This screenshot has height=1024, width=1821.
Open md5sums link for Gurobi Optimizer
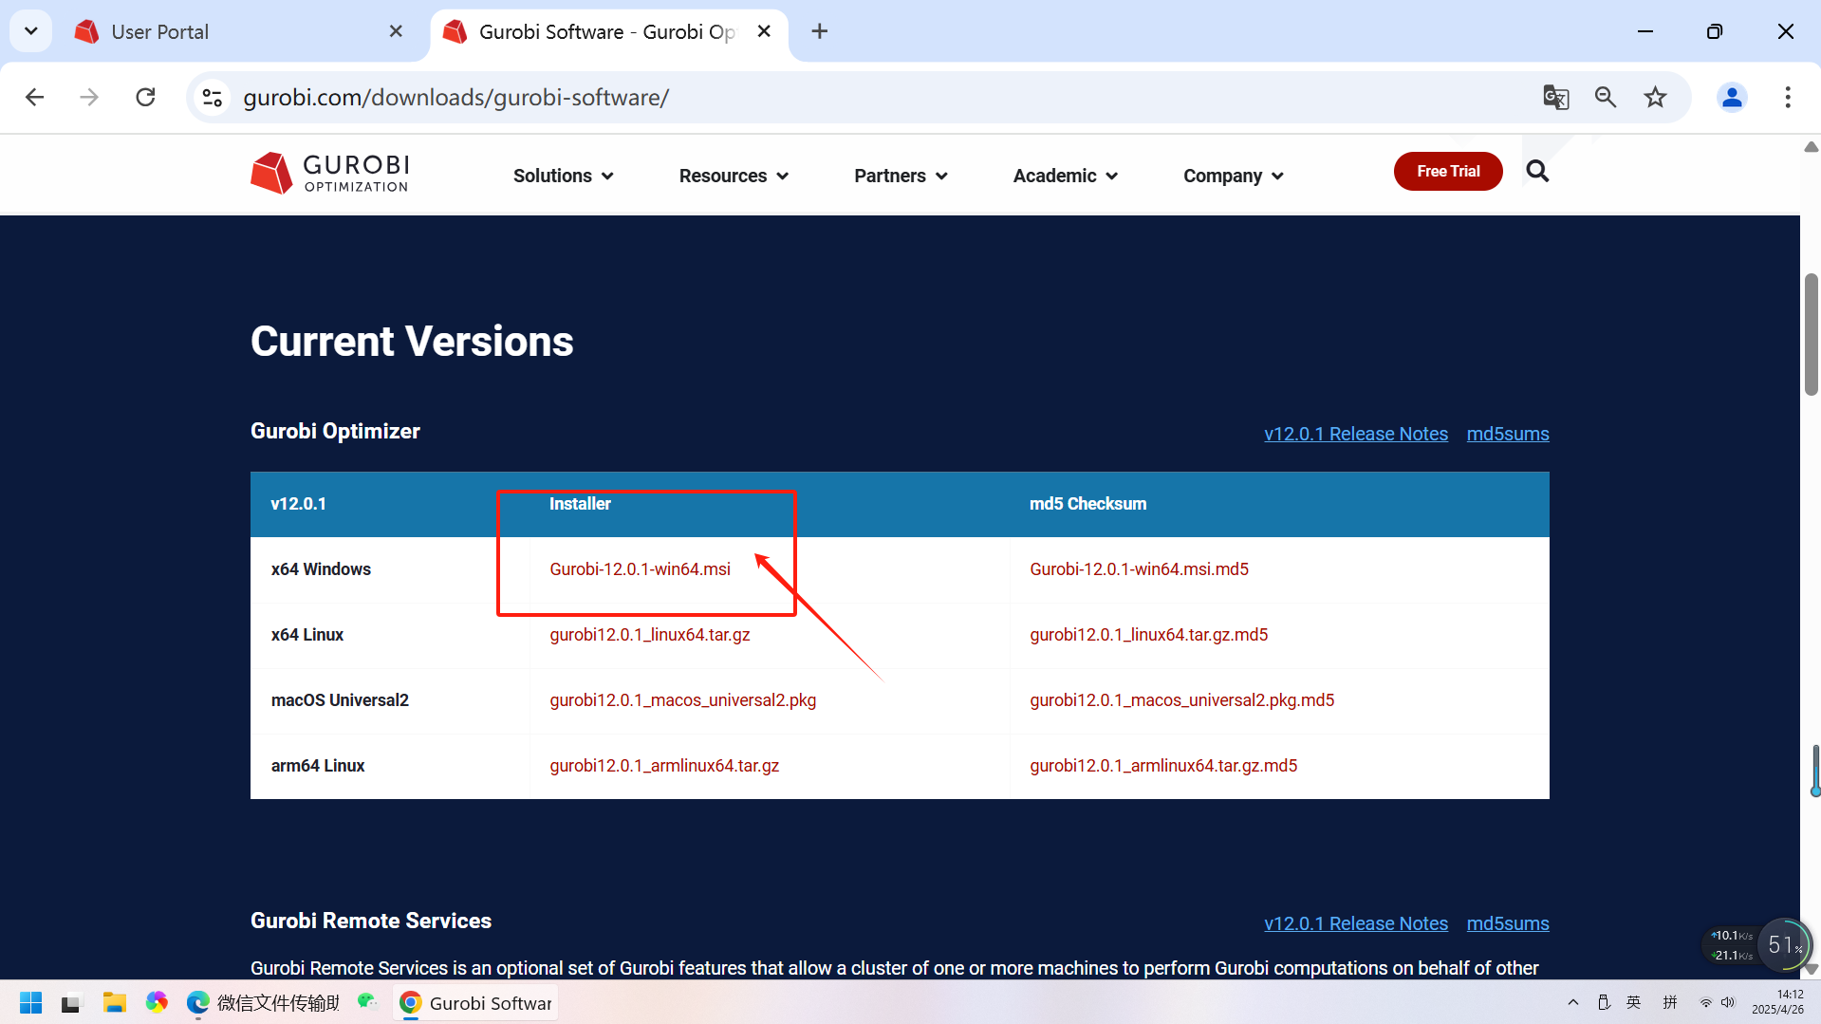point(1508,434)
